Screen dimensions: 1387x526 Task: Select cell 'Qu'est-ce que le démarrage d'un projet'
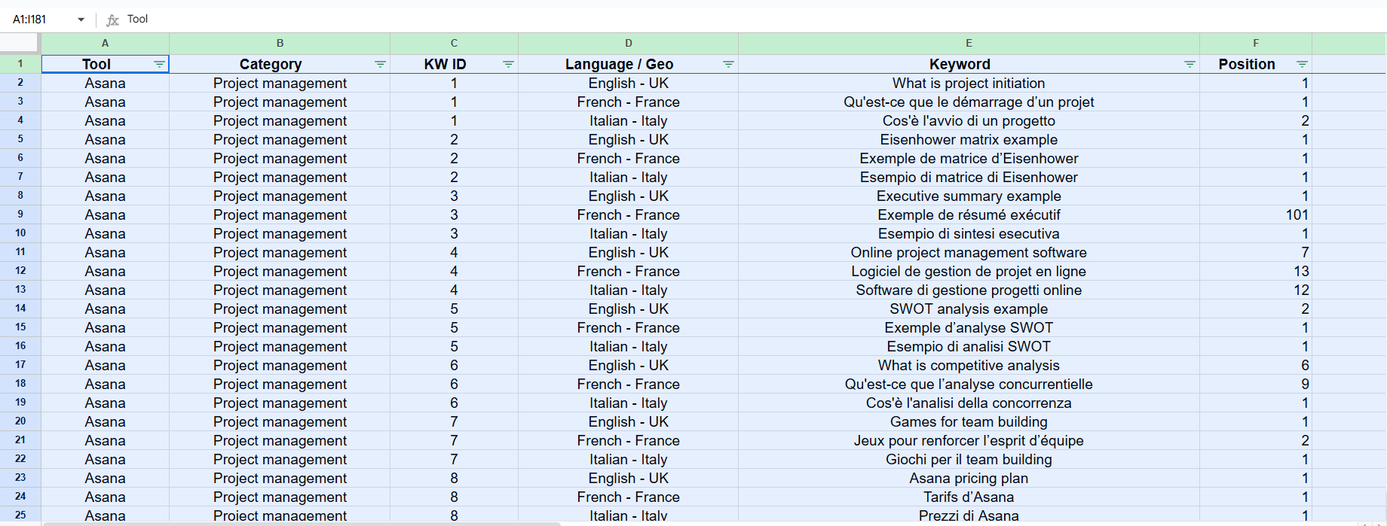click(969, 102)
